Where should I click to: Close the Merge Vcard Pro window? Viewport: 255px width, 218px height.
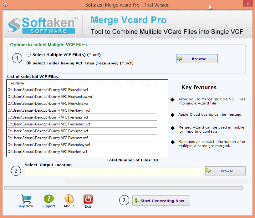(x=248, y=3)
